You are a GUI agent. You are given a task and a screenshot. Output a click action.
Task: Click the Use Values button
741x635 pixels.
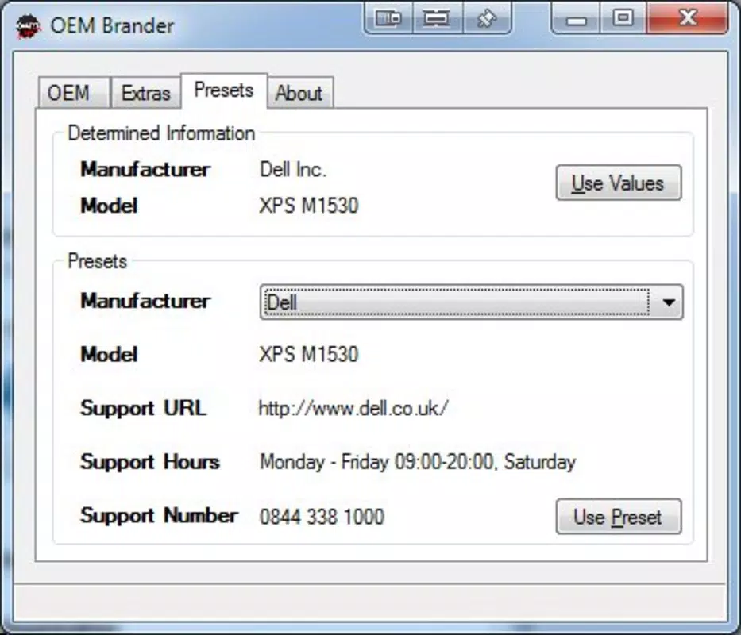pos(619,183)
